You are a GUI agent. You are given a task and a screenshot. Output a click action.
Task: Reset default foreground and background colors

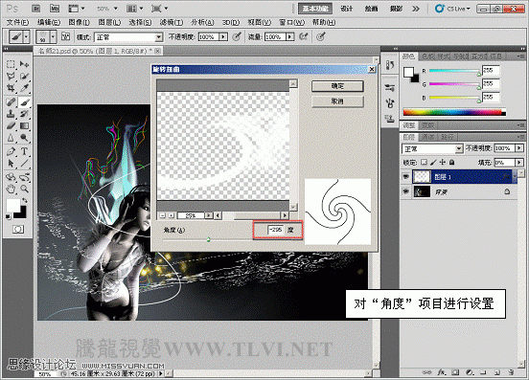coord(8,216)
